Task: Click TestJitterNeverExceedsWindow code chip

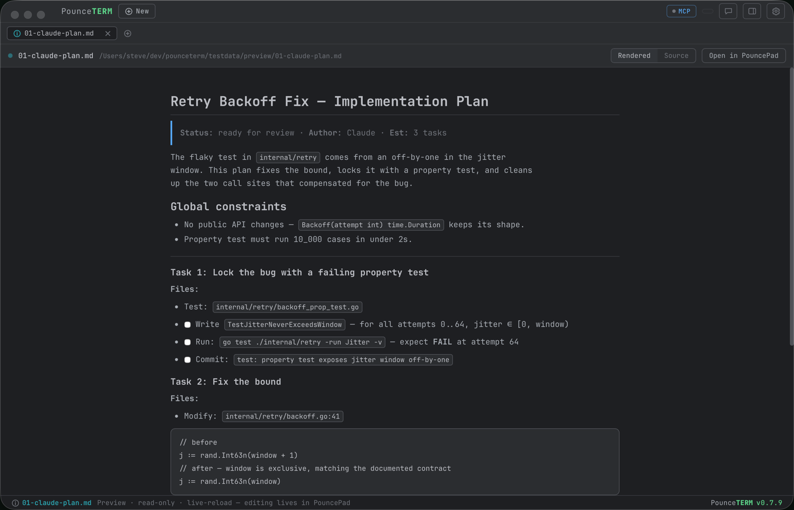Action: click(285, 324)
